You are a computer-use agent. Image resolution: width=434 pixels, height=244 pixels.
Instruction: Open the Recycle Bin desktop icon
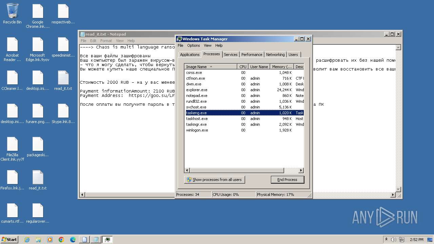tap(13, 14)
